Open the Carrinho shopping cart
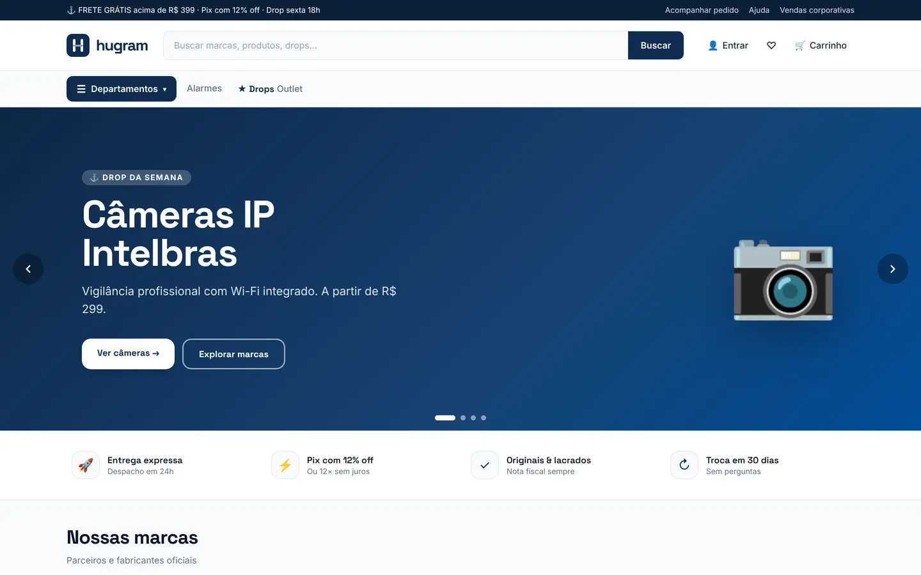 821,45
